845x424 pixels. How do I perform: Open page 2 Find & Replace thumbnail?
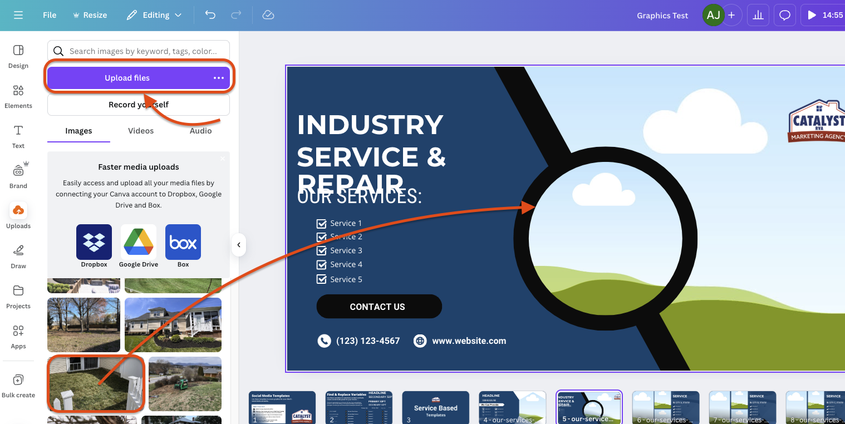[358, 407]
